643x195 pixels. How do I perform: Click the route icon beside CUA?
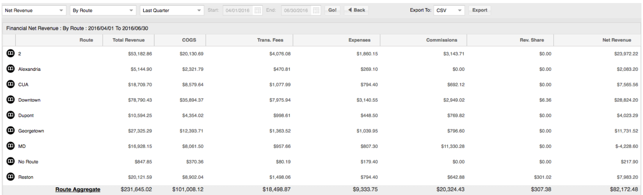(10, 84)
